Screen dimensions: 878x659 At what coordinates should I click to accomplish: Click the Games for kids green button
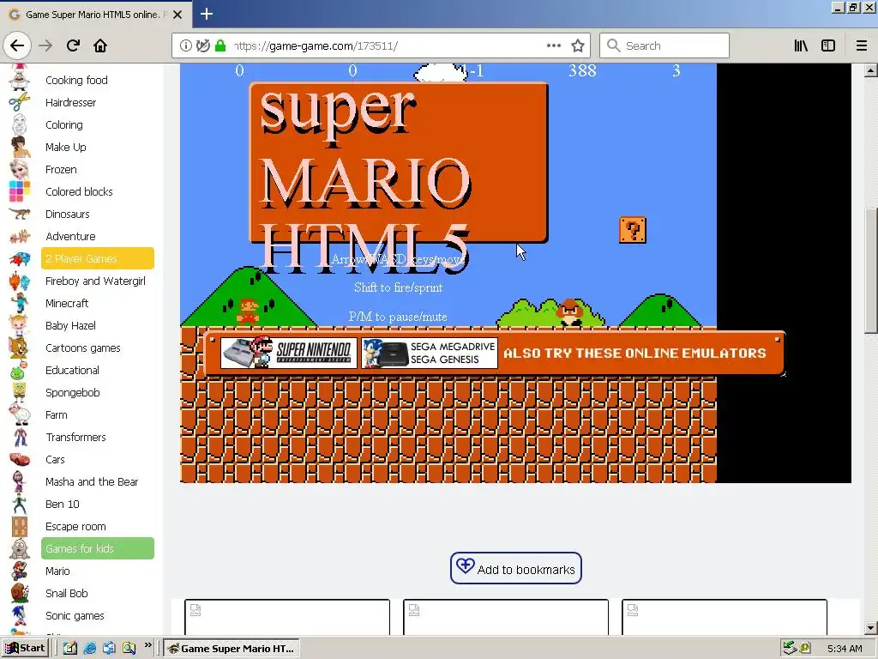(x=98, y=548)
